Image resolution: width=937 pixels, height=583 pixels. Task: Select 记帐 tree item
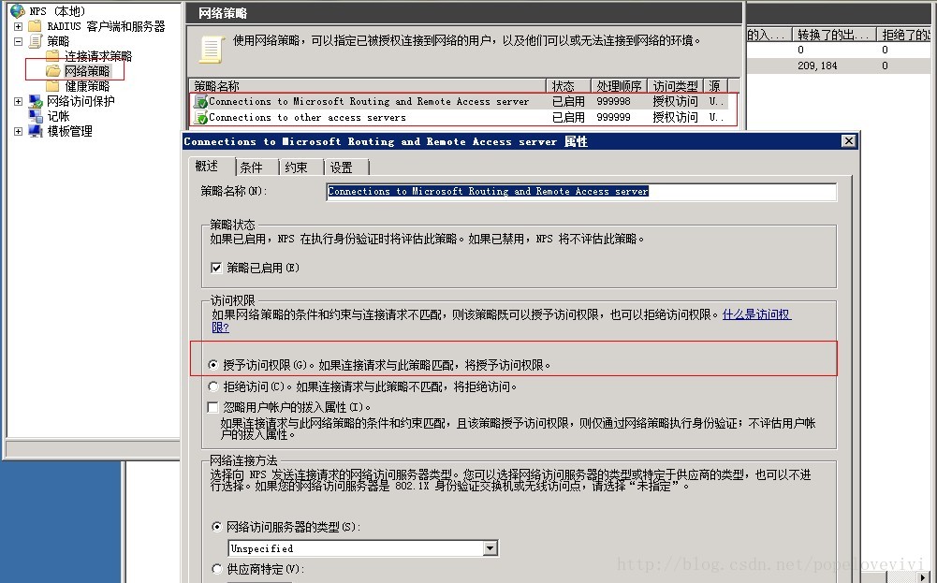(x=58, y=116)
